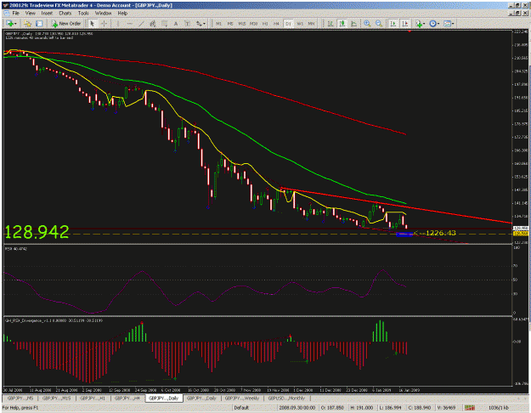Screen dimensions: 531x413
Task: Open the Periods clock icon
Action: [x=432, y=24]
